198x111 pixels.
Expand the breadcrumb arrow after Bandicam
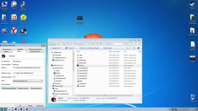point(113,44)
